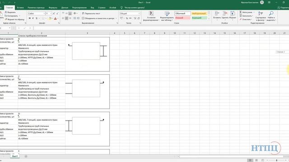Select the Лист1 sheet tab
The height and width of the screenshot is (162, 289).
click(15, 156)
